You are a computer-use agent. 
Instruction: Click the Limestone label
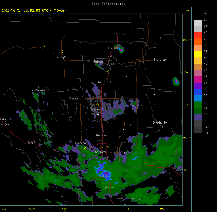click(x=39, y=90)
